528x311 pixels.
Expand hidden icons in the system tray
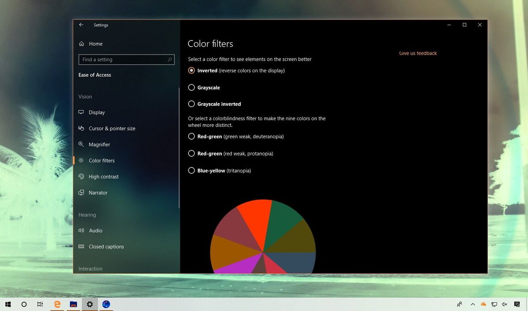coord(473,304)
